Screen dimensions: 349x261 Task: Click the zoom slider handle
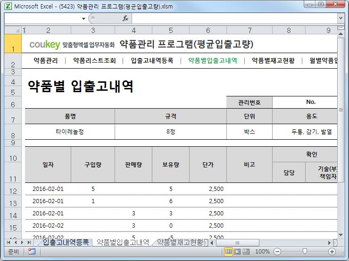[305, 251]
